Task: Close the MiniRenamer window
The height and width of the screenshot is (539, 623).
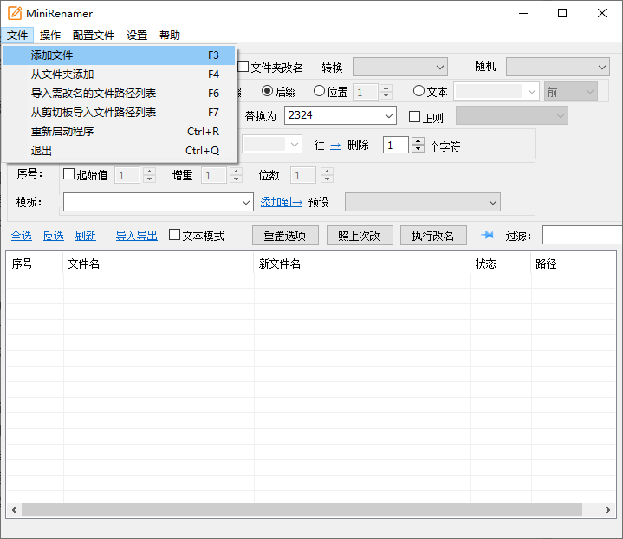Action: [602, 13]
